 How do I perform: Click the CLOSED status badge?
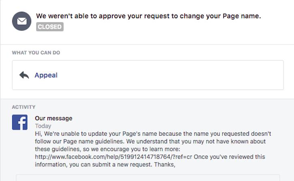pyautogui.click(x=50, y=27)
